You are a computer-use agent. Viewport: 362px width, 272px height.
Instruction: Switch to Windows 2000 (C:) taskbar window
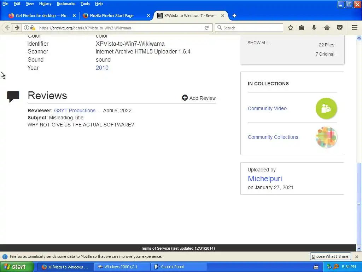tap(122, 267)
